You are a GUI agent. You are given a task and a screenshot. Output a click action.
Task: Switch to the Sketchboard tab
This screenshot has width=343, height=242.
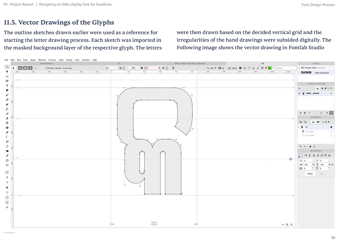[46, 64]
